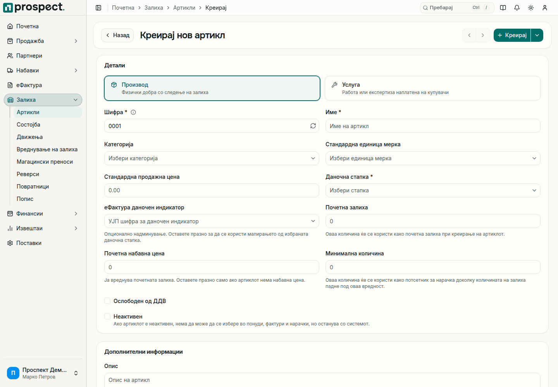The image size is (558, 387).
Task: Click the Поставки gear icon
Action: coord(10,243)
